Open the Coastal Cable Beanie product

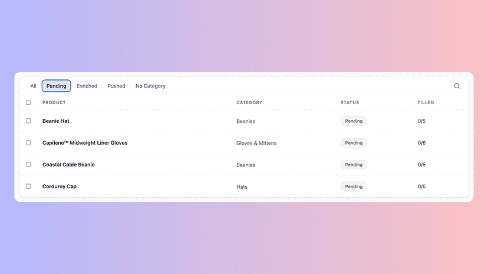click(68, 165)
